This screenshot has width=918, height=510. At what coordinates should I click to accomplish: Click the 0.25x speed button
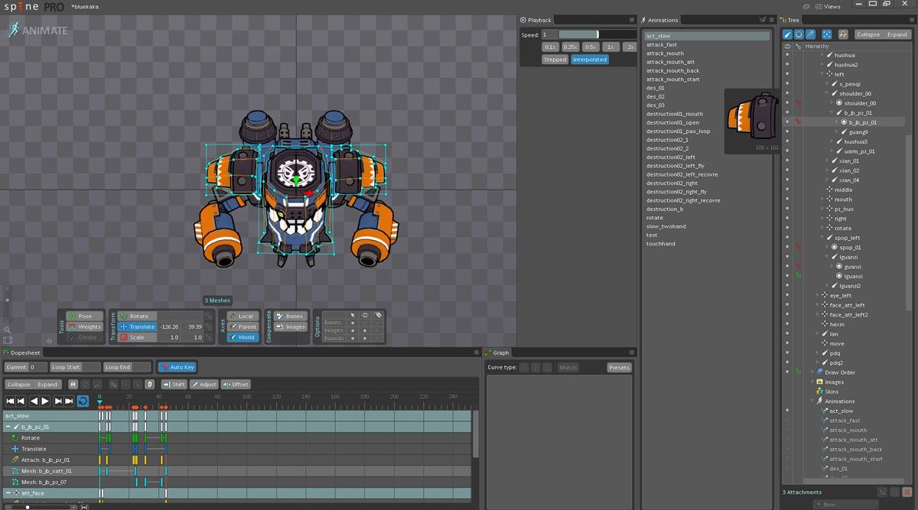(571, 47)
